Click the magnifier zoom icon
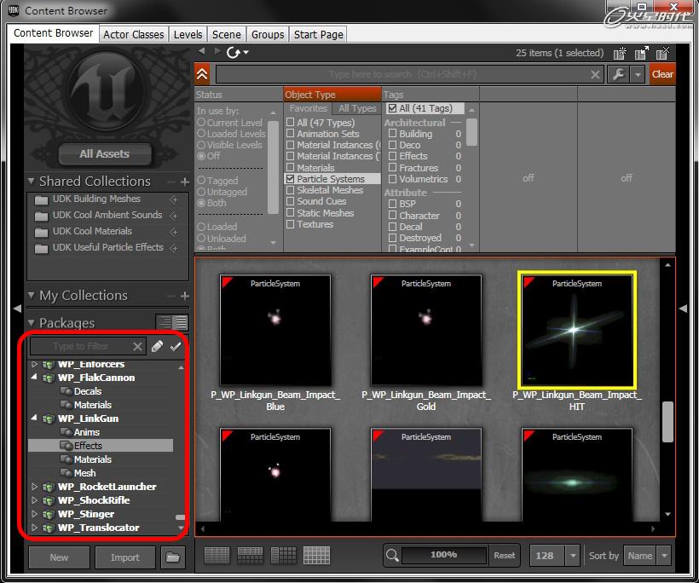 [x=392, y=556]
